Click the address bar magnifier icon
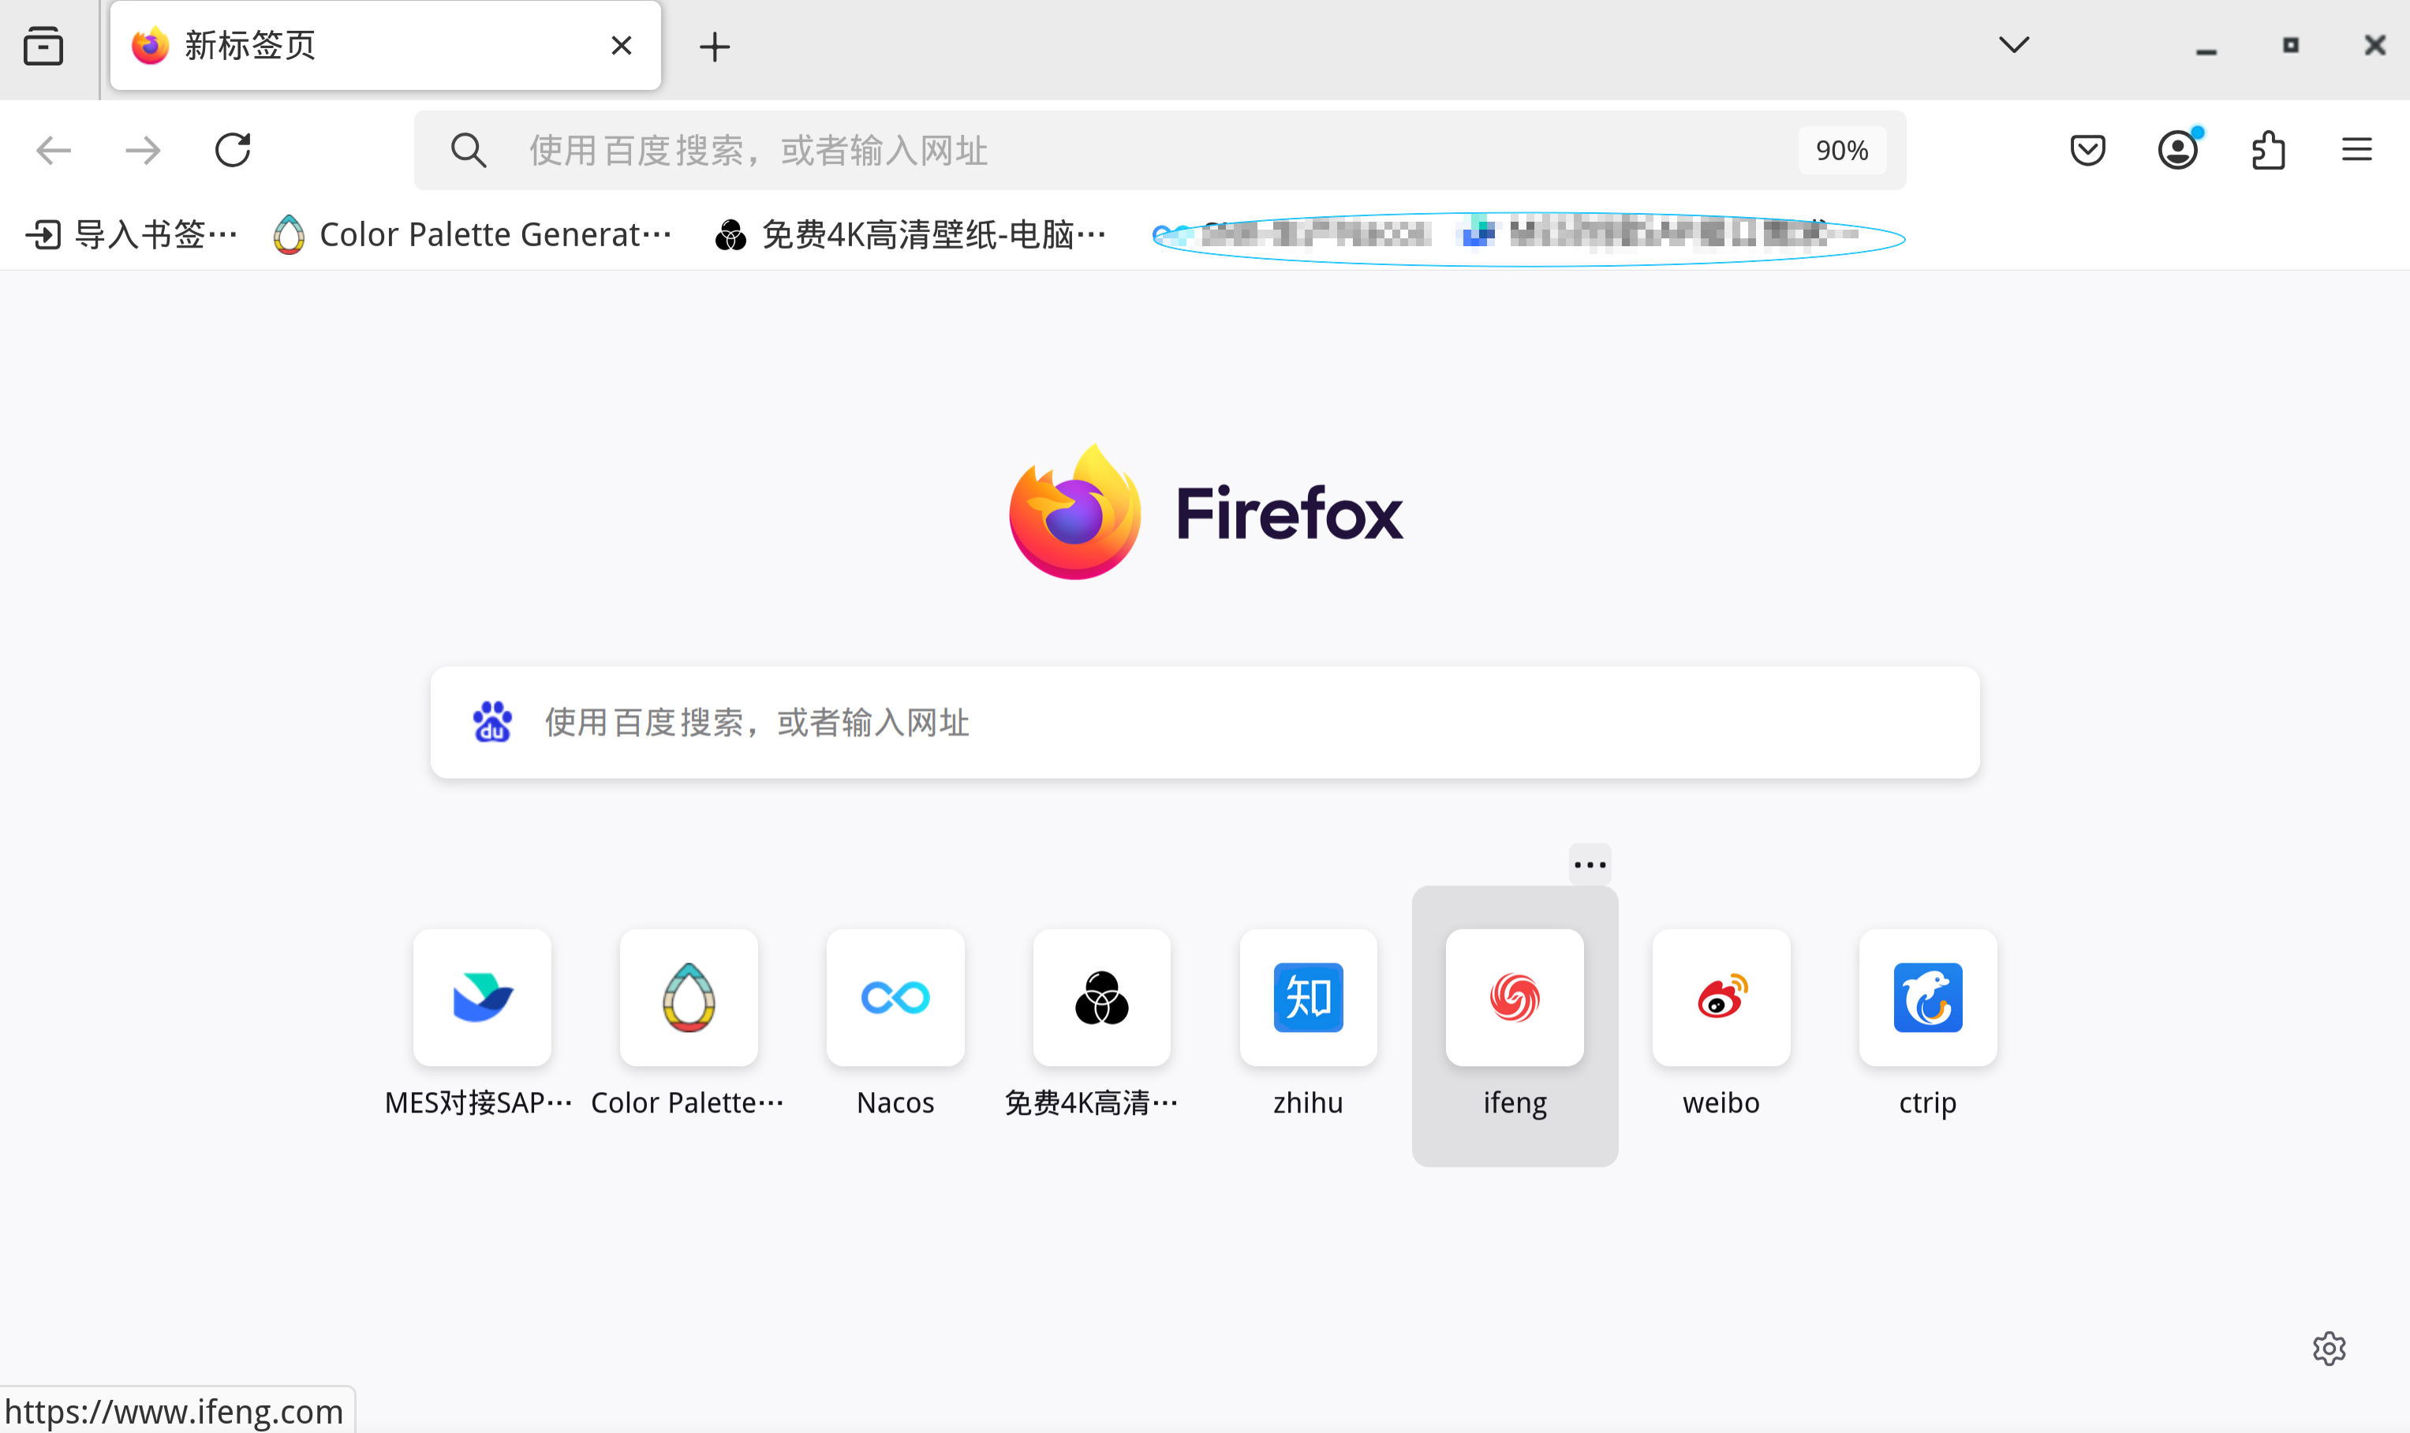2410x1433 pixels. point(468,150)
